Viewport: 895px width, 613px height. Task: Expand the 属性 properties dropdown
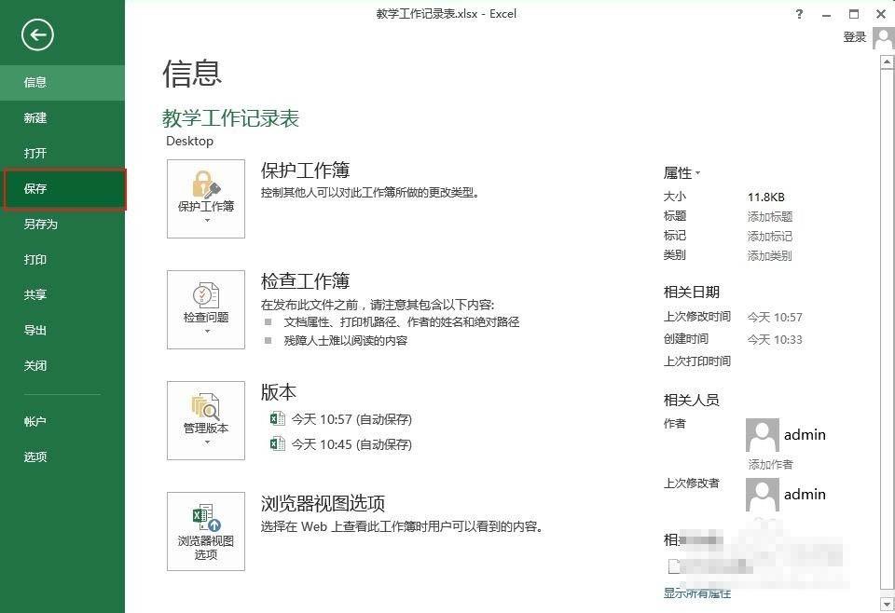point(682,172)
